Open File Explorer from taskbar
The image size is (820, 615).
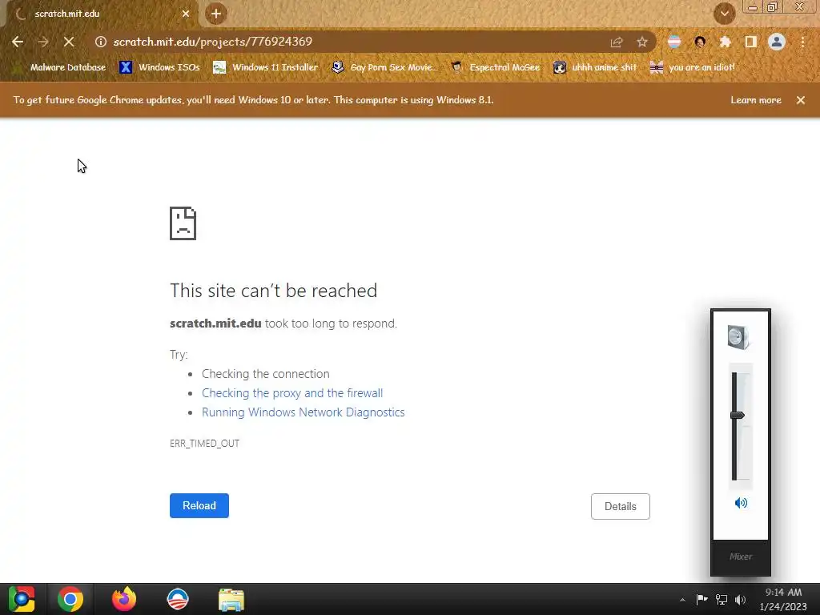pos(231,600)
